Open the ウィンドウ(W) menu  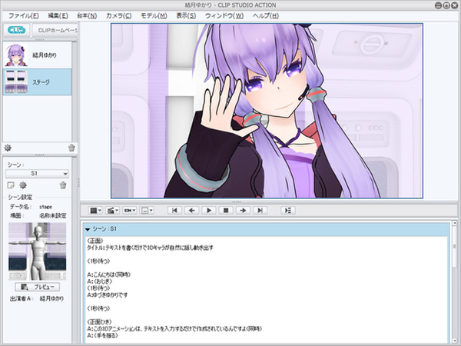click(224, 15)
